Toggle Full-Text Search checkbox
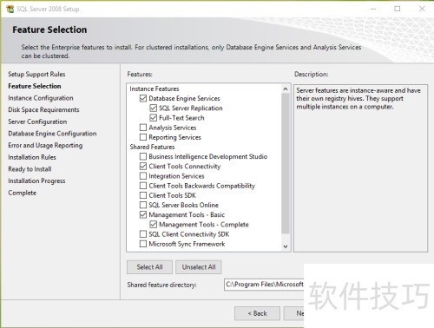 coord(153,118)
